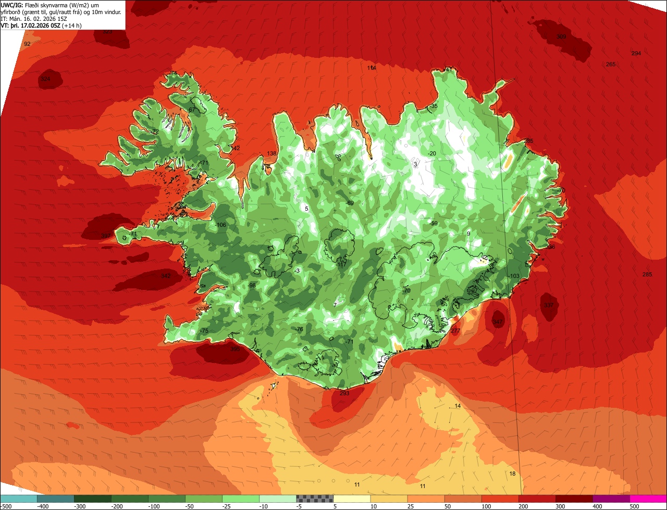Click the map value '114'
Screen dimensions: 667x510
tap(372, 68)
